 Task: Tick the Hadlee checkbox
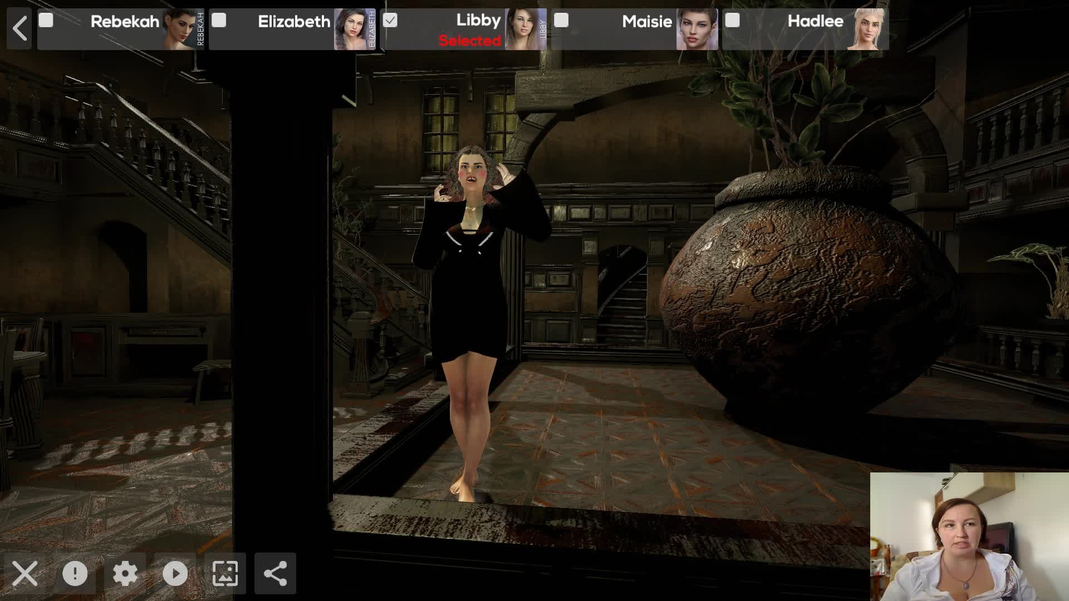[x=733, y=21]
